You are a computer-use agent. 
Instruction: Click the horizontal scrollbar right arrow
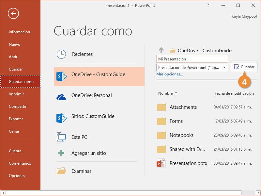point(258,193)
